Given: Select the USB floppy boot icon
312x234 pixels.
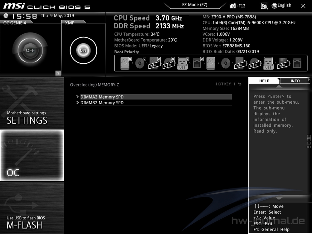Looking at the screenshot, I should tap(283, 63).
